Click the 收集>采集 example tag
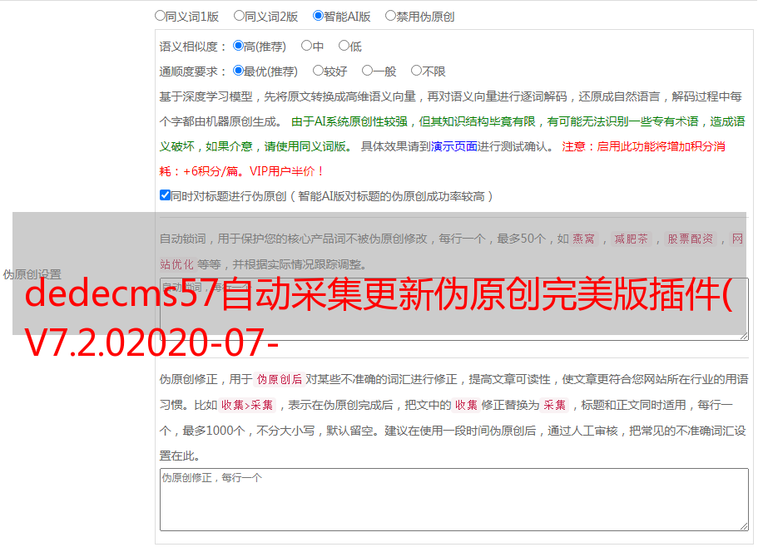The height and width of the screenshot is (547, 758). point(247,405)
